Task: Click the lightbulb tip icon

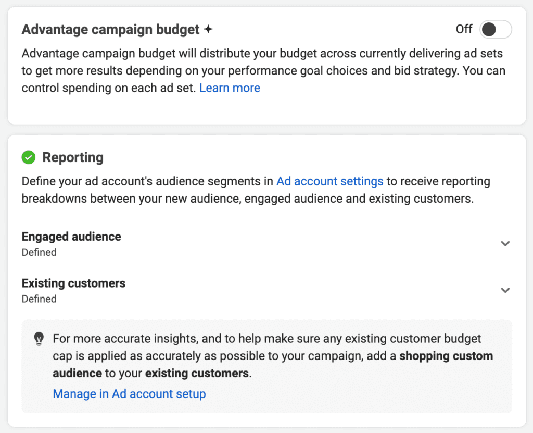Action: (39, 339)
